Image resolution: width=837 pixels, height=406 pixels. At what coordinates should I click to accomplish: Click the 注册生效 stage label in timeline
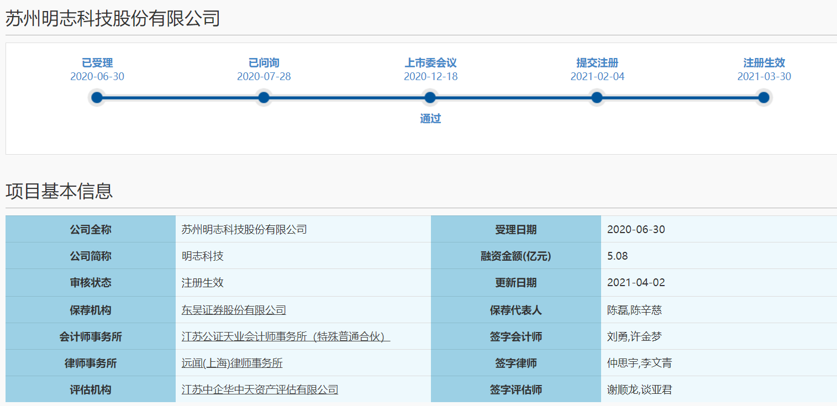coord(764,63)
